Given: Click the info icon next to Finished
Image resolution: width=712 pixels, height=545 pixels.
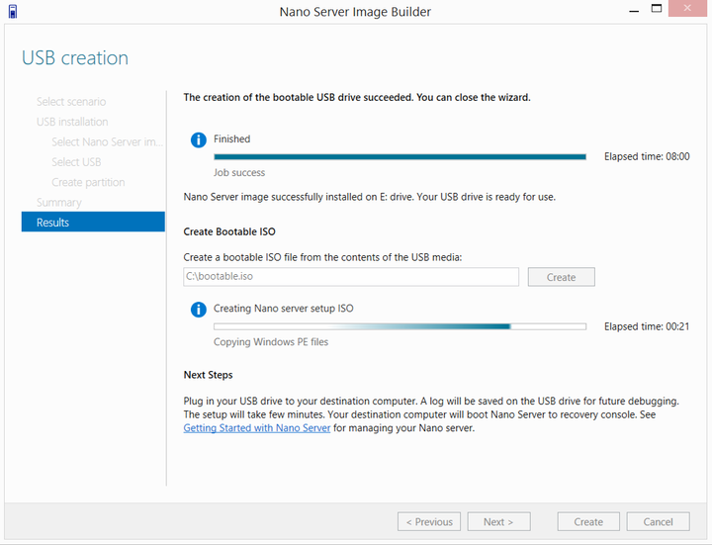Looking at the screenshot, I should [199, 139].
